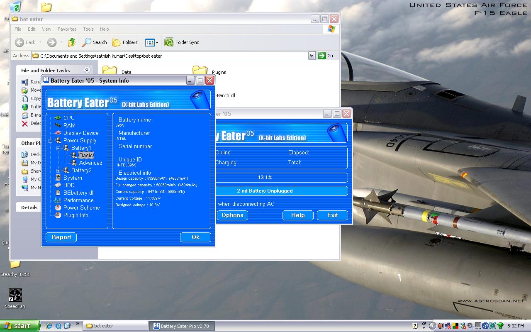Click the Exit button in Battery Eater
The image size is (531, 332).
pyautogui.click(x=332, y=215)
